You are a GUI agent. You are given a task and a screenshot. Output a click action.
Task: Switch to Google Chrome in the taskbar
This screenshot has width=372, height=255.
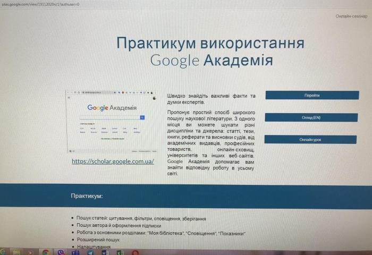tap(46, 252)
